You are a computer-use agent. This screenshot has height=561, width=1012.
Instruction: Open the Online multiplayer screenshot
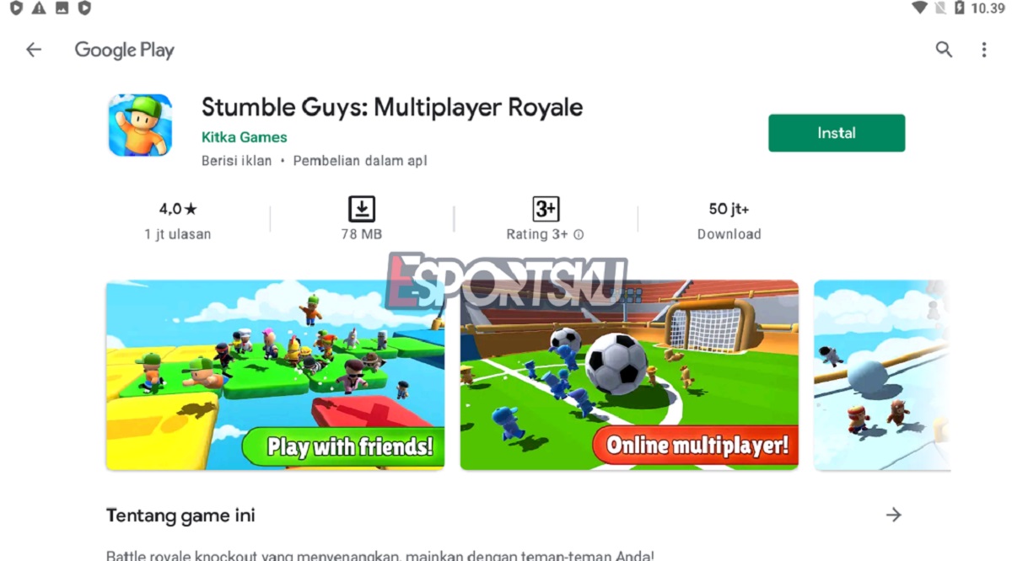(x=629, y=375)
